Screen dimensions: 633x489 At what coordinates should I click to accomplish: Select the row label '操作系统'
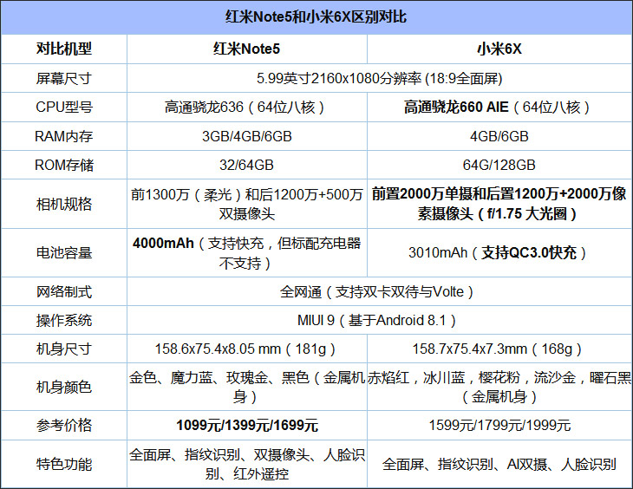(x=64, y=320)
